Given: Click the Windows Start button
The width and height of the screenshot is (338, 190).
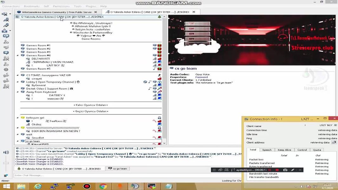Looking at the screenshot, I should pyautogui.click(x=6, y=186).
